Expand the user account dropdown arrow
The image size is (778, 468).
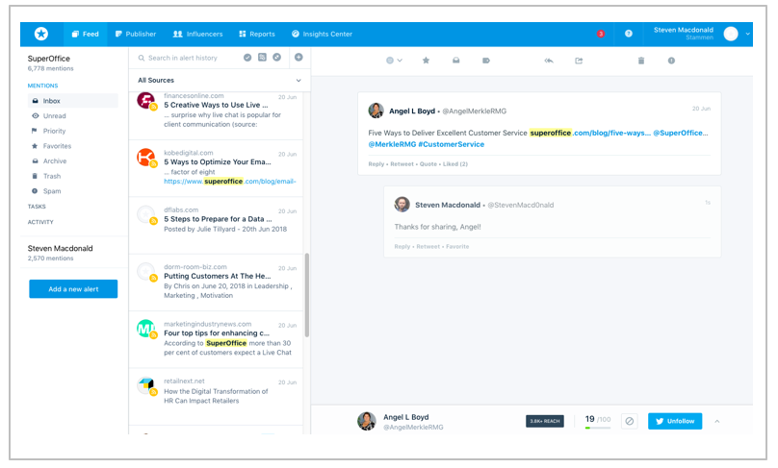(x=747, y=35)
